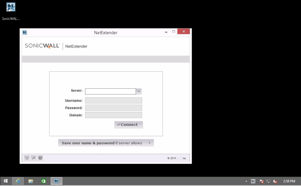This screenshot has height=186, width=301.
Task: Click the © 2014 copyright text
Action: point(172,158)
